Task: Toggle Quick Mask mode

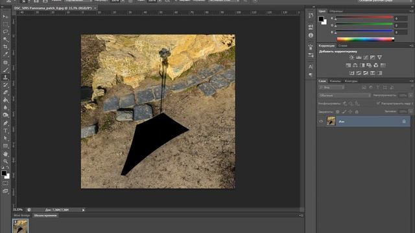Action: pyautogui.click(x=5, y=183)
